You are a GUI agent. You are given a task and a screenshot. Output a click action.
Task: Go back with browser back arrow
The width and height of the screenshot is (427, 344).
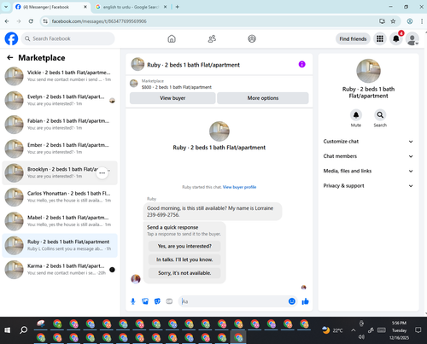click(7, 21)
